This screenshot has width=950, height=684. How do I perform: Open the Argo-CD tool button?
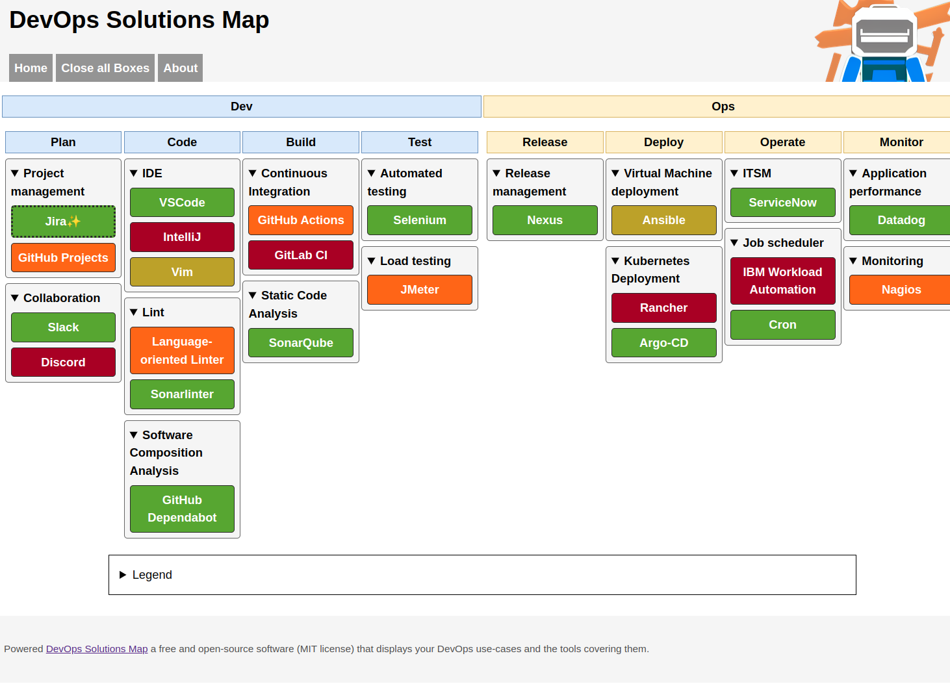(664, 343)
